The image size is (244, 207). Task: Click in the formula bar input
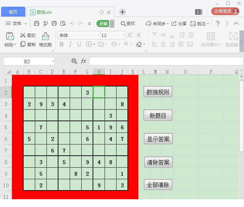coord(166,61)
